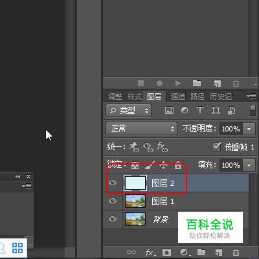This screenshot has height=259, width=259.
Task: Switch to the 路径 tab
Action: (197, 96)
